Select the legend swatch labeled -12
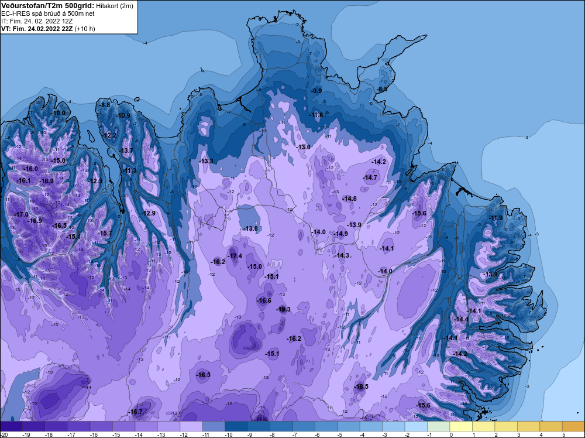 coord(191,426)
